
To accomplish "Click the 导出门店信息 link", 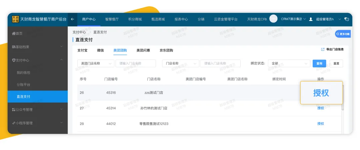I will (335, 49).
